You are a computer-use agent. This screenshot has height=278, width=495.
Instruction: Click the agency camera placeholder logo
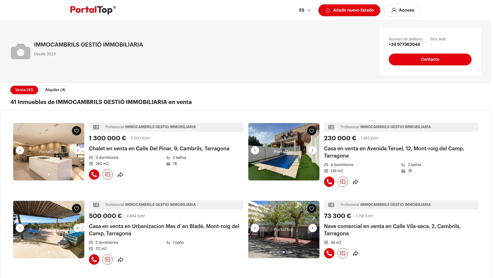pyautogui.click(x=21, y=51)
